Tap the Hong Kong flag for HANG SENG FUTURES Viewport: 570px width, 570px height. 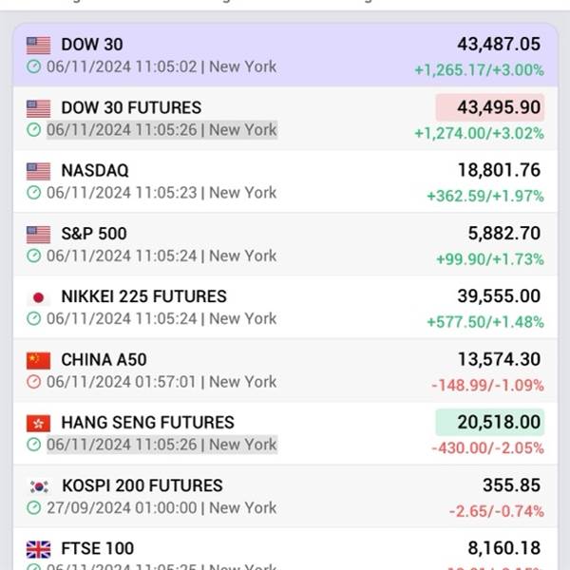click(38, 424)
